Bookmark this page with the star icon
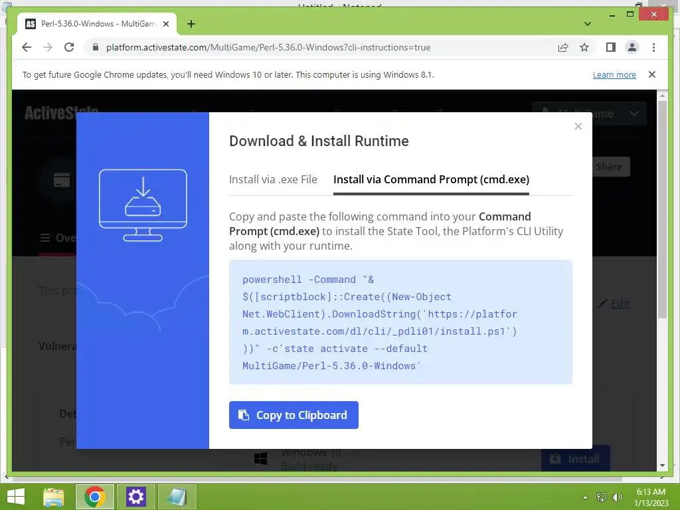680x510 pixels. pos(584,47)
